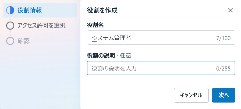Click the 役割の説明 field label
The height and width of the screenshot is (109, 241).
click(101, 55)
